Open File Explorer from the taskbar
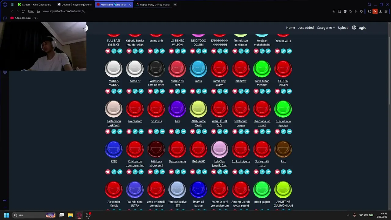 [x=70, y=215]
